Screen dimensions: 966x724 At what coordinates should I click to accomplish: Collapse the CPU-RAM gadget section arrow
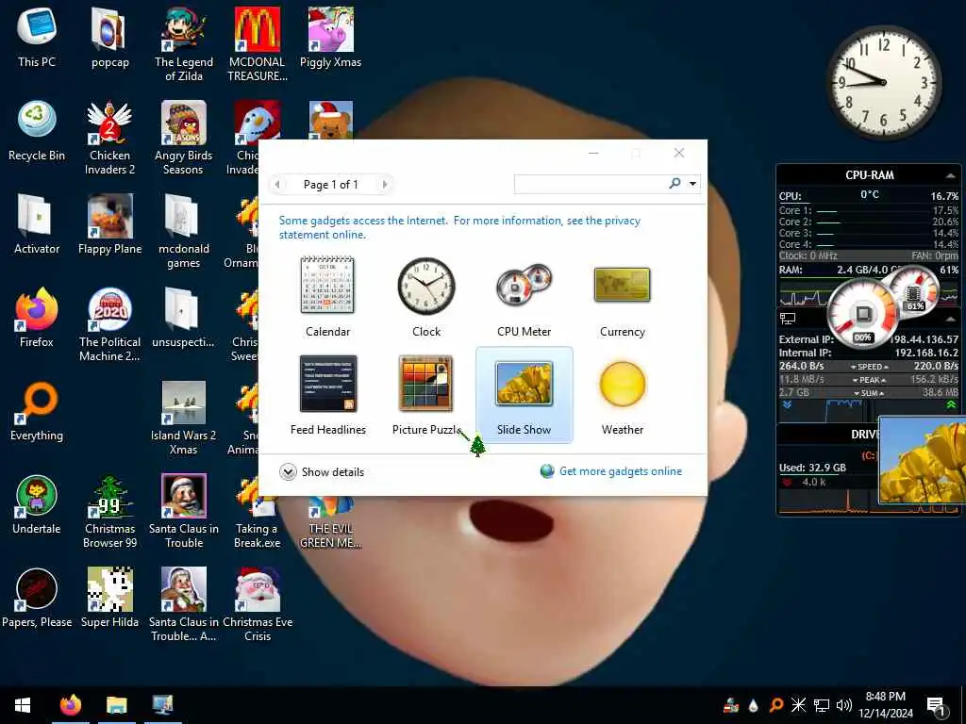tap(951, 175)
